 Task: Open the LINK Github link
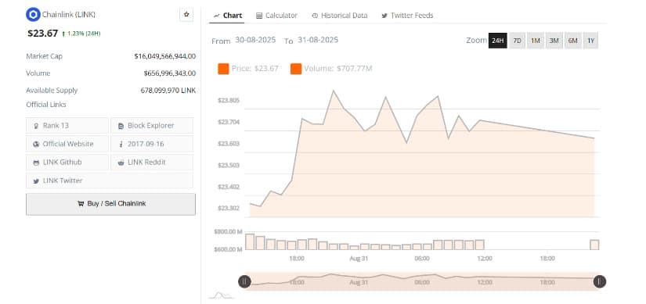click(x=67, y=162)
